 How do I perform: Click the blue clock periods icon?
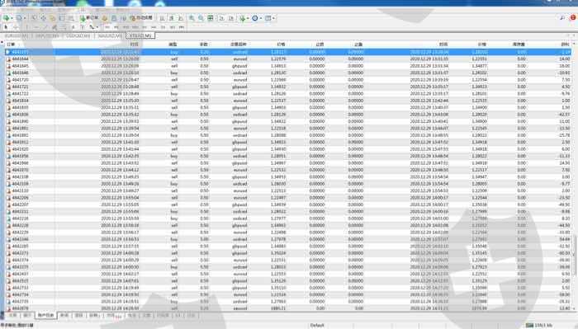click(254, 17)
